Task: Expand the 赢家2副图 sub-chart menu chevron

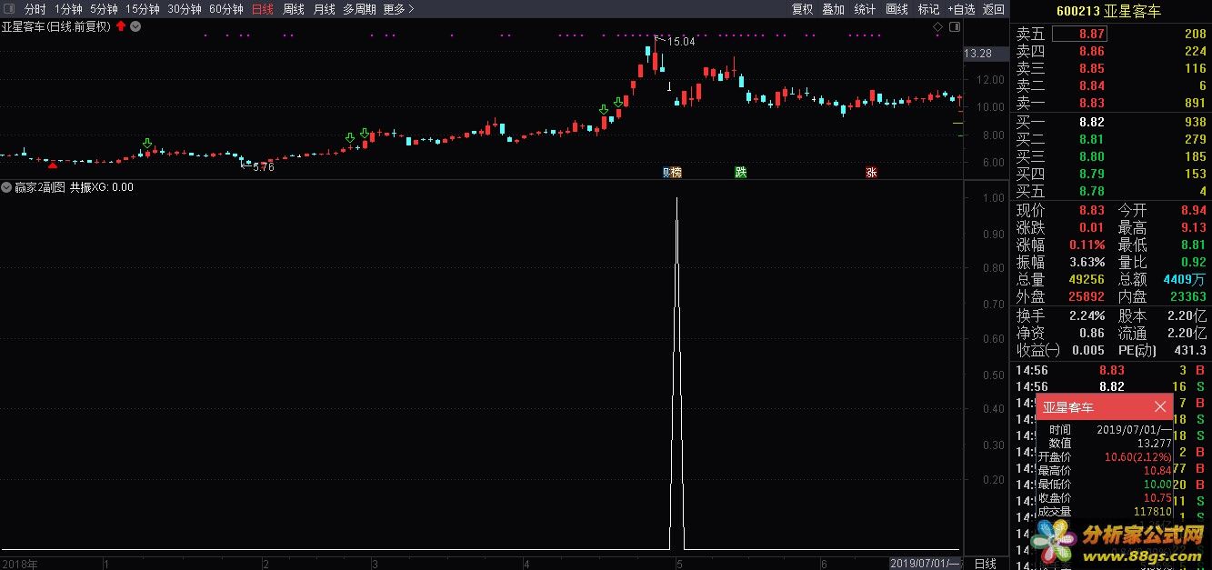Action: (x=6, y=187)
